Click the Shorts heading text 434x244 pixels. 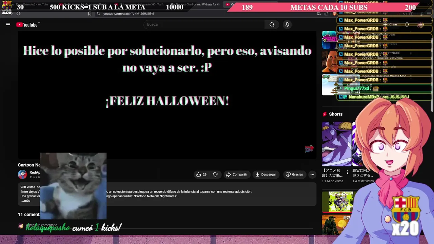(x=336, y=114)
